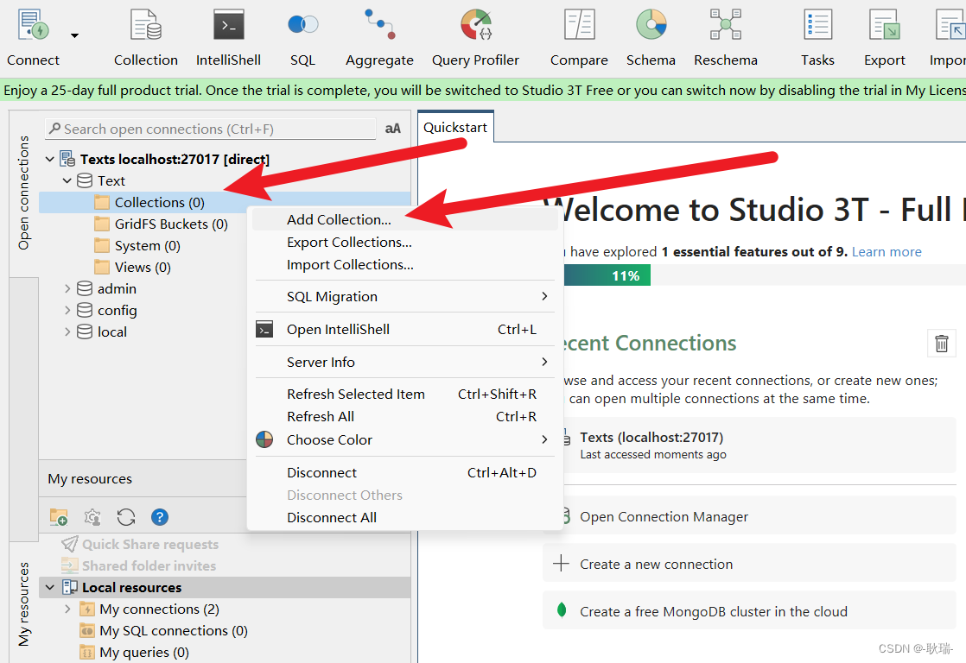Open Texts (localhost:27017) recent connection
This screenshot has width=966, height=663.
click(x=759, y=445)
